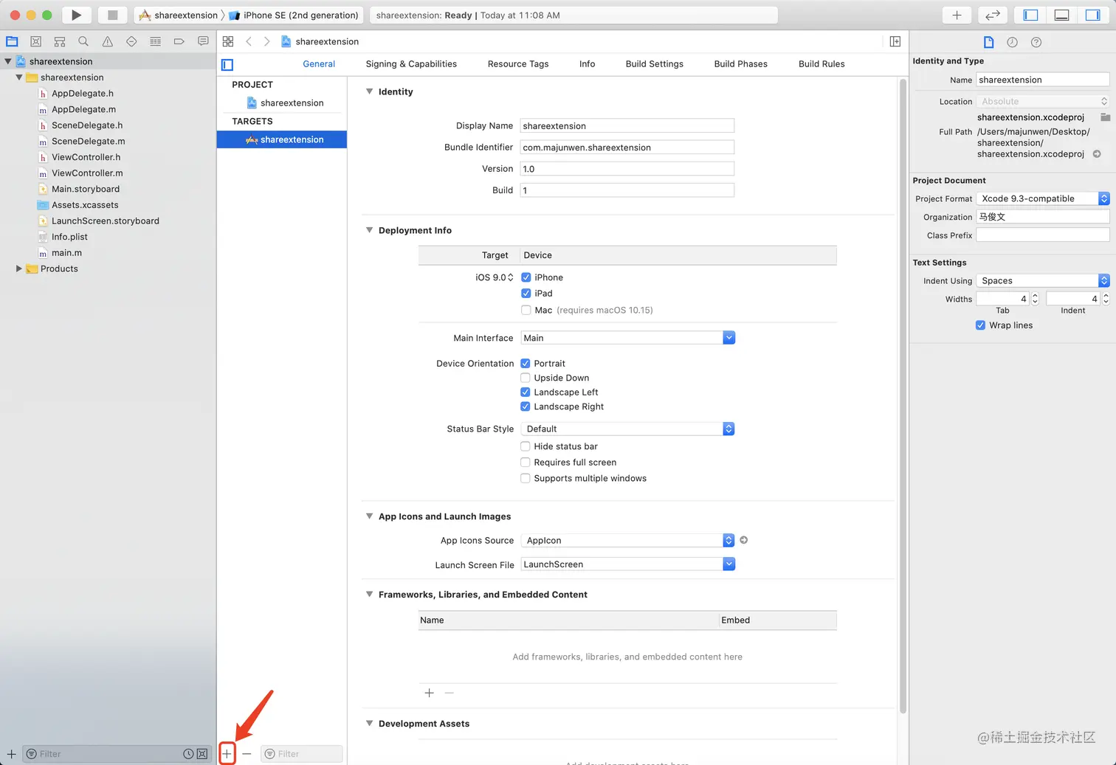
Task: Collapse the Deployment Info section
Action: pyautogui.click(x=369, y=230)
